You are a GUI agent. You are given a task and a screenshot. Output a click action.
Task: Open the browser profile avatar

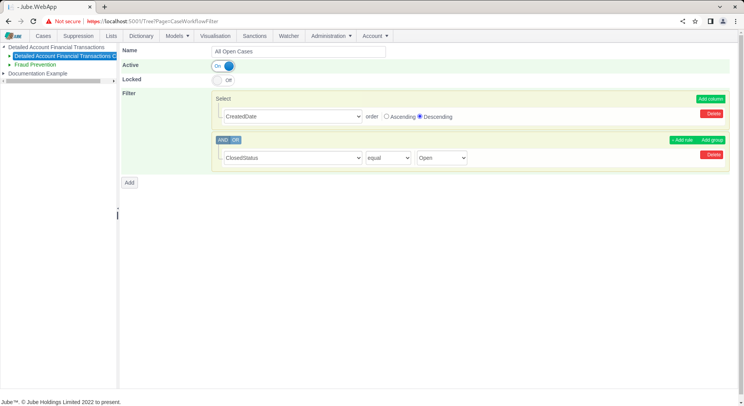click(723, 21)
